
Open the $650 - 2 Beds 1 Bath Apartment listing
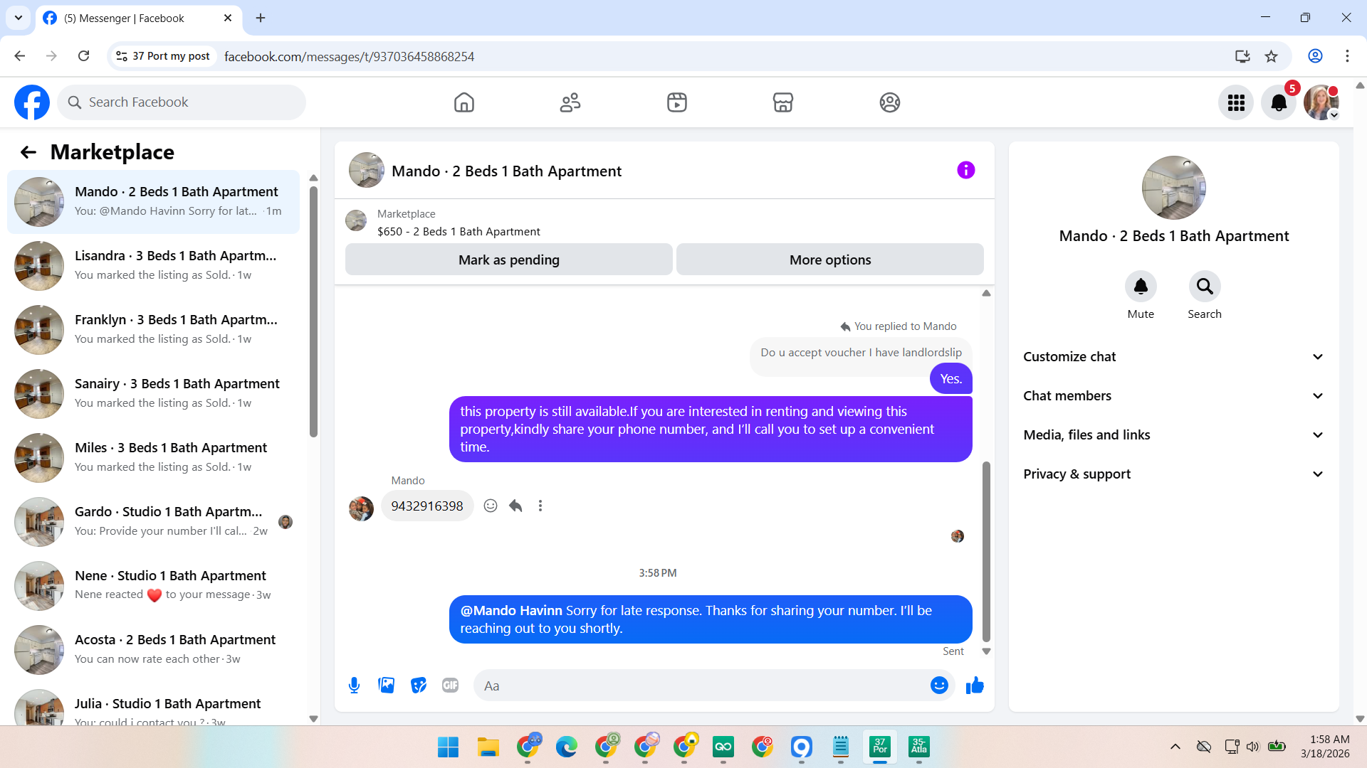[x=459, y=232]
